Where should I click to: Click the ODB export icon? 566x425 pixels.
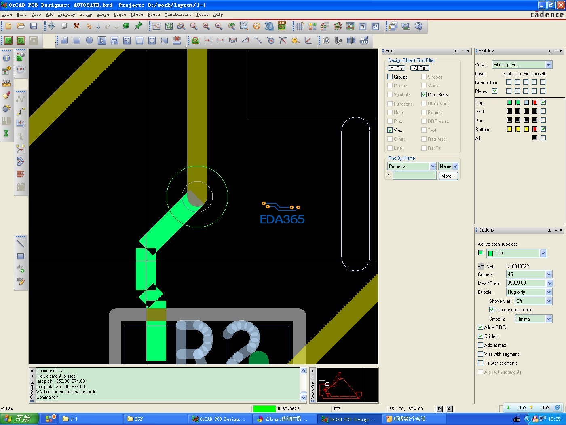pyautogui.click(x=364, y=40)
